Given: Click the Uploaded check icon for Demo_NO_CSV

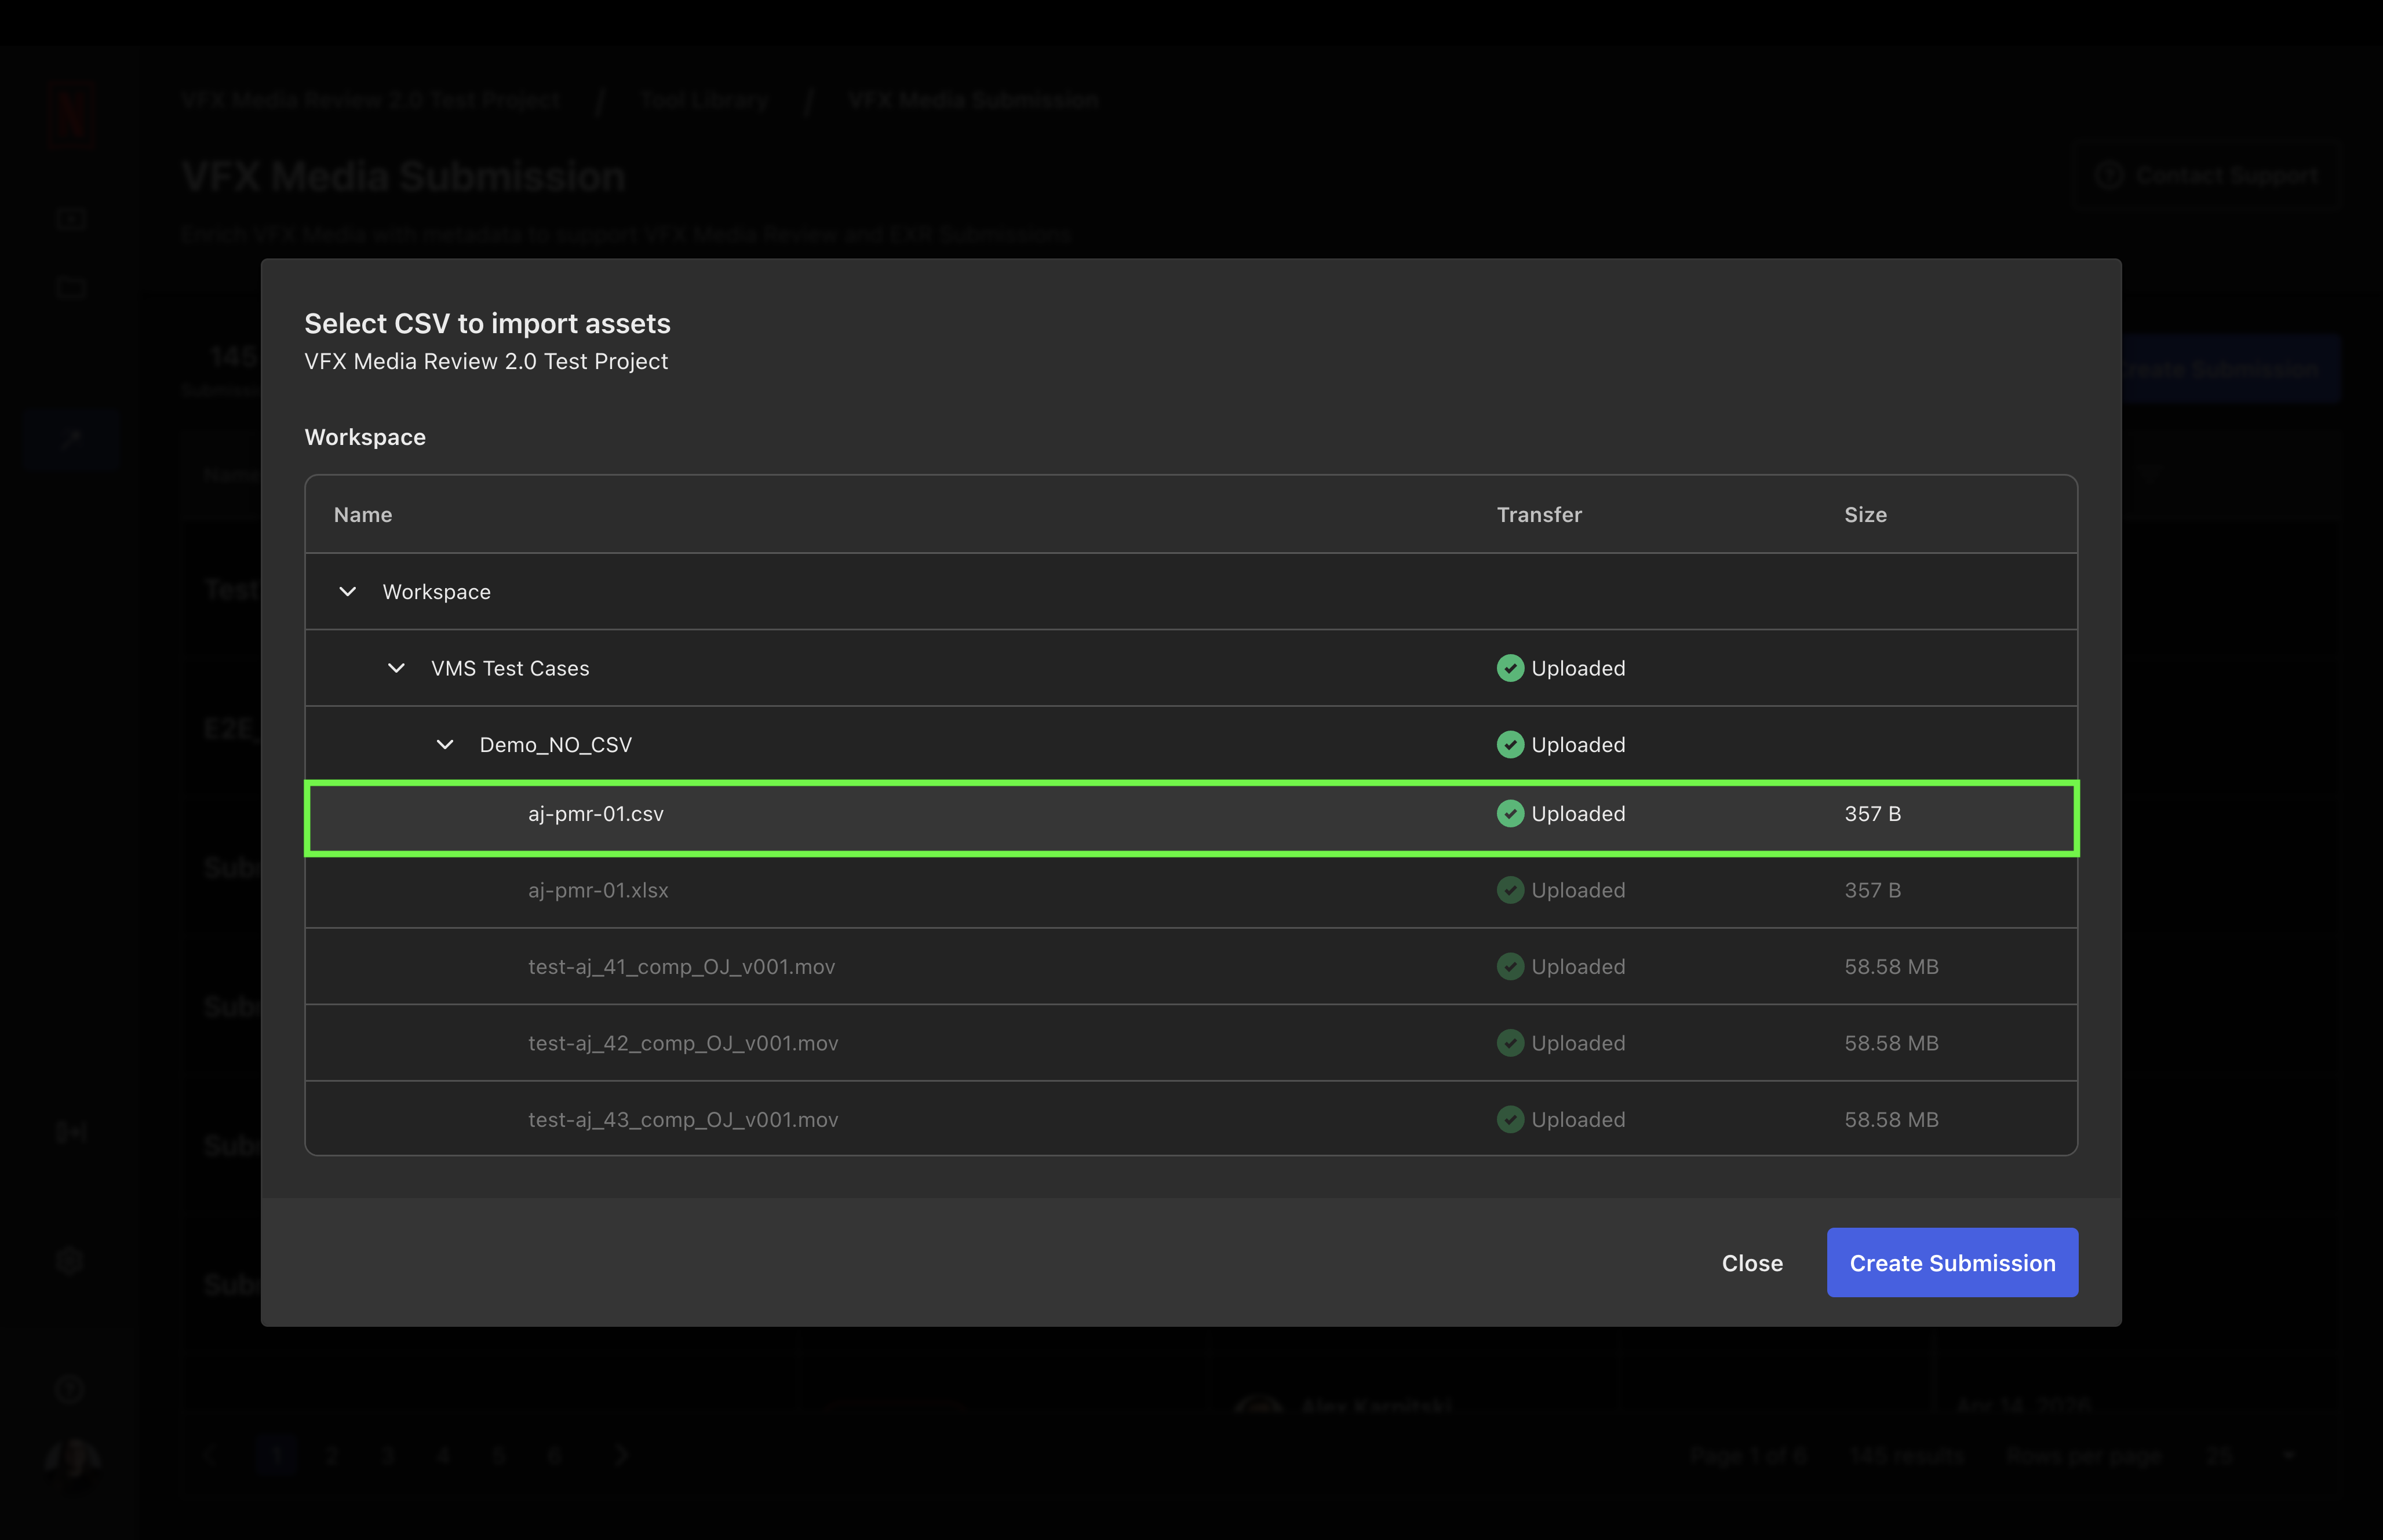Looking at the screenshot, I should (1510, 745).
